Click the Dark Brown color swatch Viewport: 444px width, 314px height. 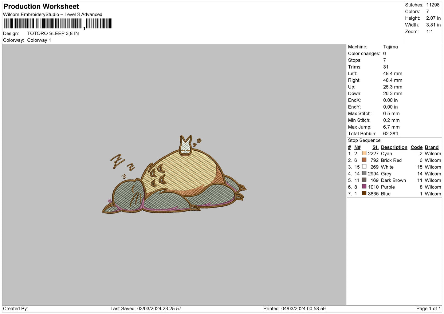click(364, 180)
